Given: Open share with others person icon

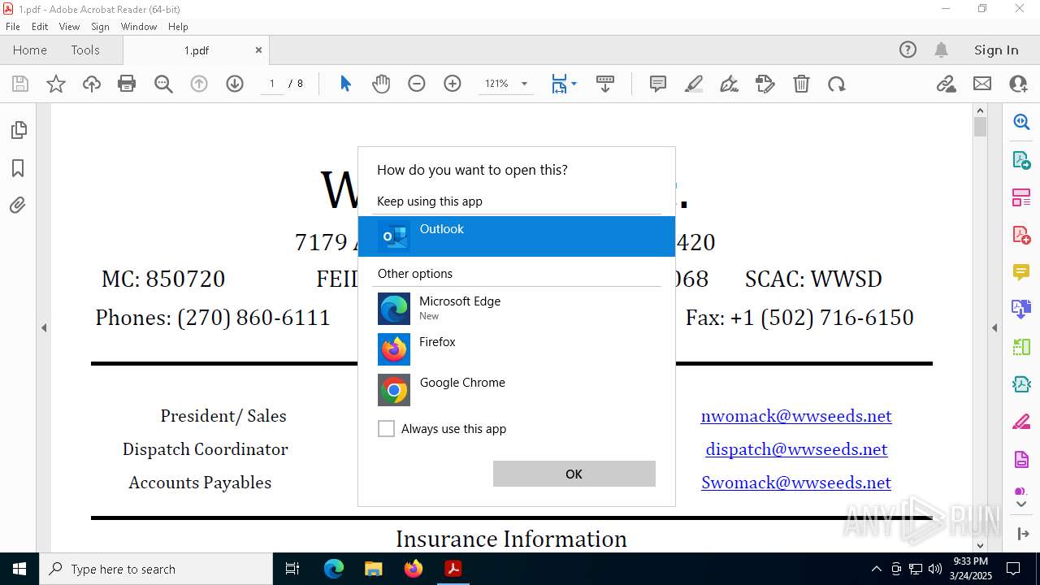Looking at the screenshot, I should [1018, 84].
